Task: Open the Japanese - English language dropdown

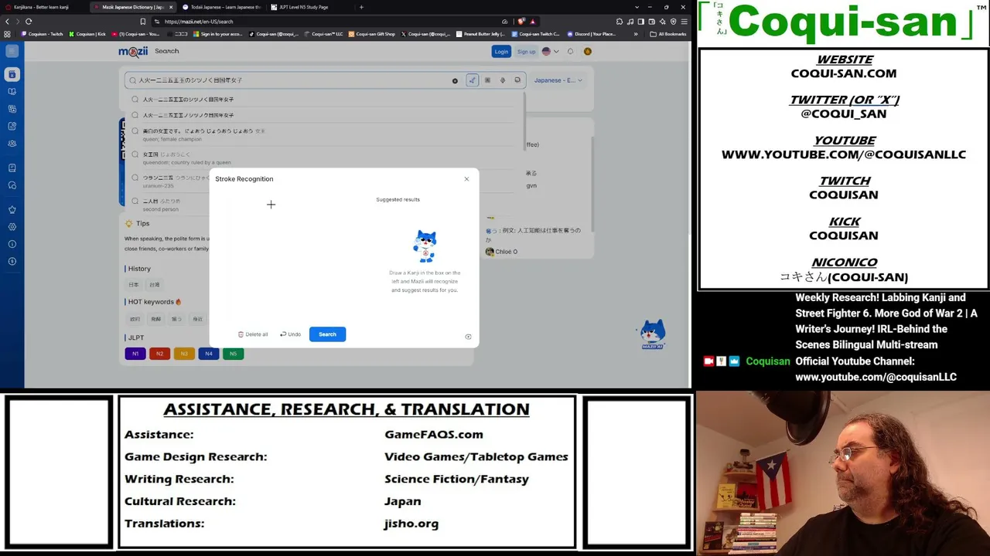Action: (x=558, y=80)
